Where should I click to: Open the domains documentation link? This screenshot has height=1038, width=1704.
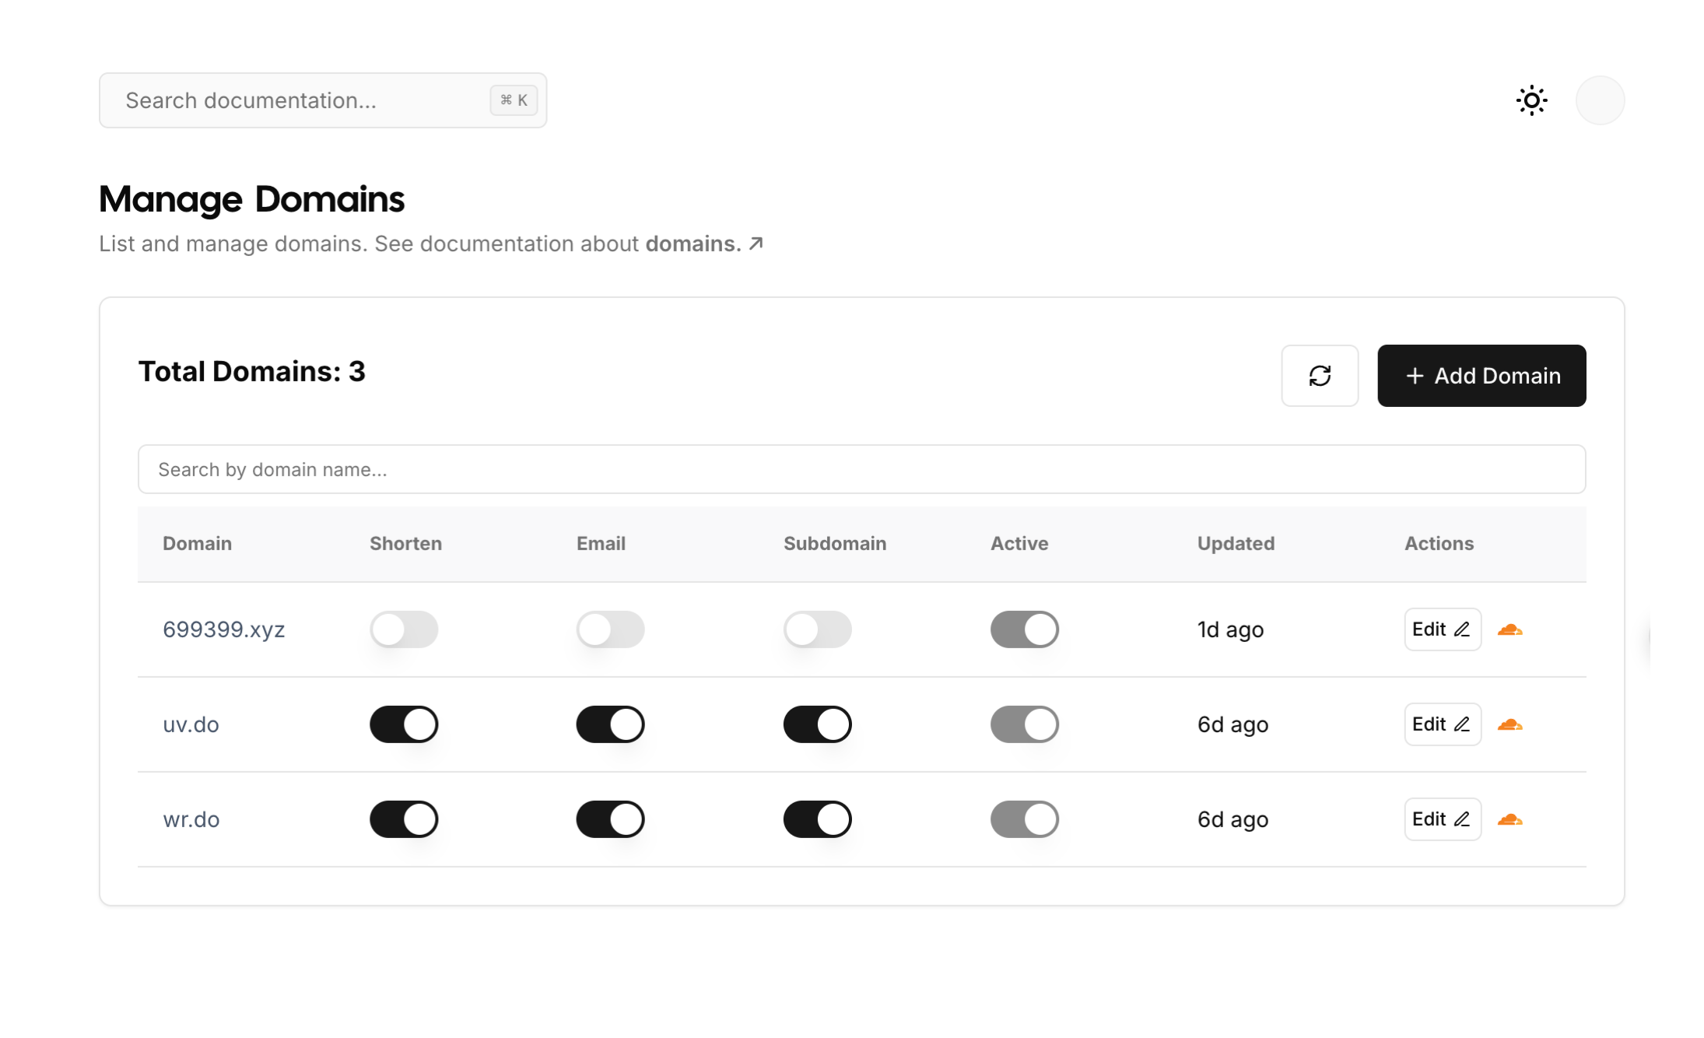coord(692,244)
